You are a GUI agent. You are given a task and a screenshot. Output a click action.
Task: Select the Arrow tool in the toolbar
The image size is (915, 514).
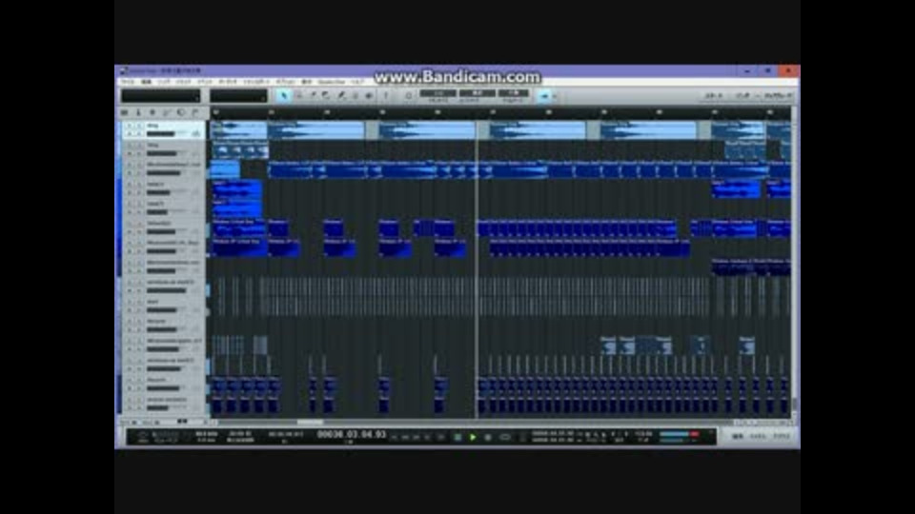(x=284, y=95)
